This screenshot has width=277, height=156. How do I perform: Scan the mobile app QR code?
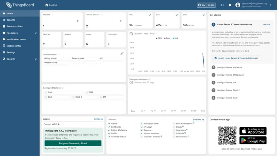227,136
